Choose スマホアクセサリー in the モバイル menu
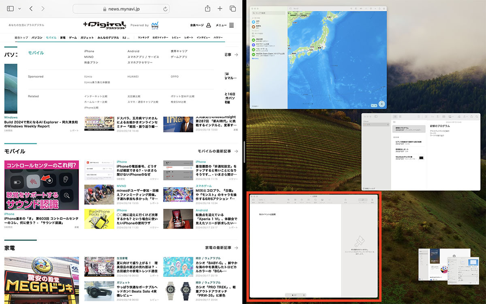486x304 pixels. tap(140, 63)
